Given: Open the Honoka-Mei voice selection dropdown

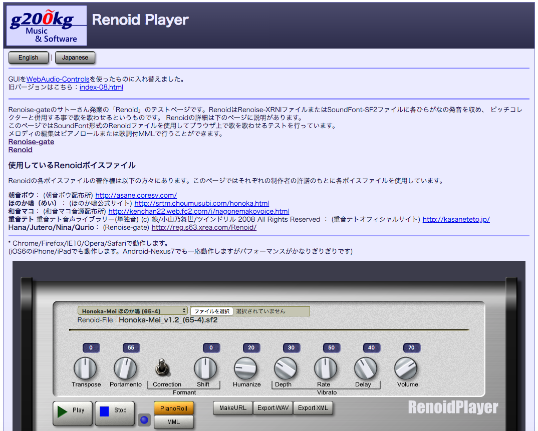Looking at the screenshot, I should pyautogui.click(x=132, y=311).
